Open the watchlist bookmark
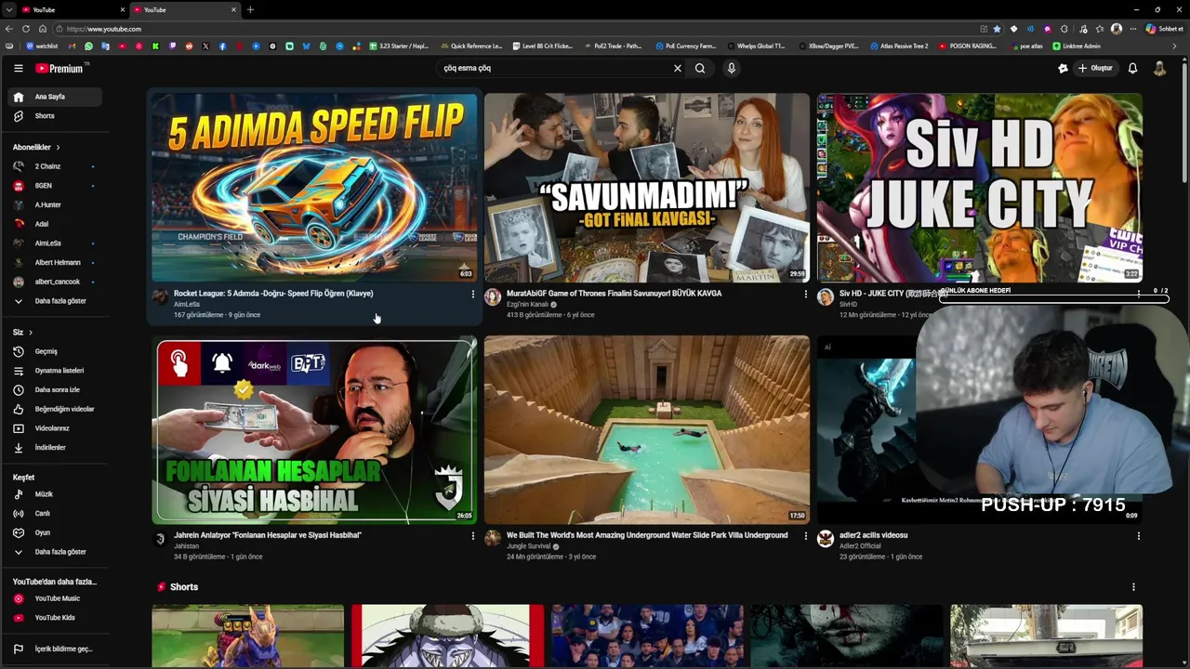Viewport: 1190px width, 669px height. pos(42,46)
